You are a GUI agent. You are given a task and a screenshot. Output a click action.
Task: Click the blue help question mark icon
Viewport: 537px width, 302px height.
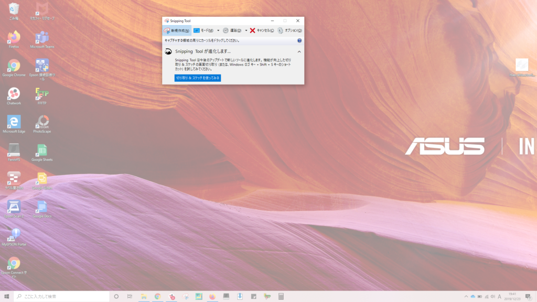(x=299, y=40)
